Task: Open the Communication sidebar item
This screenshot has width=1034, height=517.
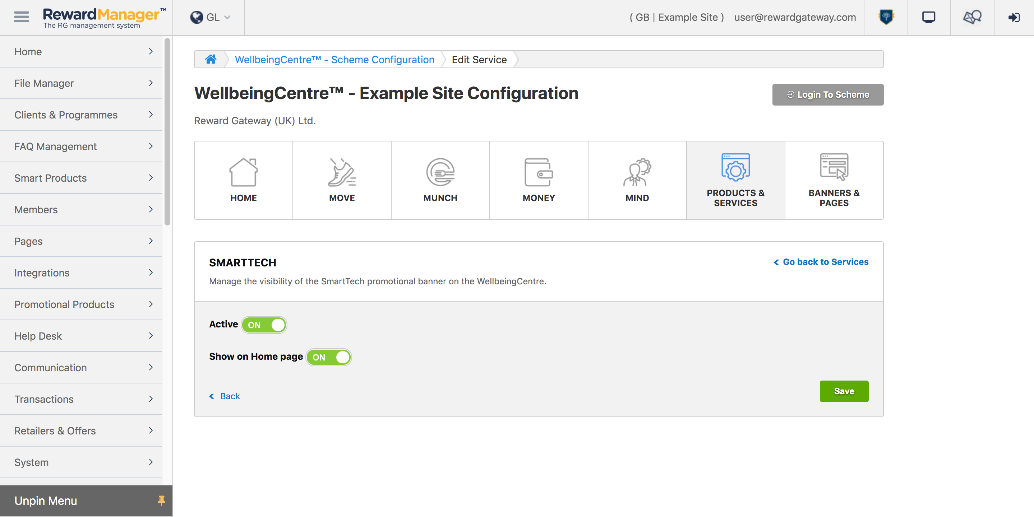Action: pyautogui.click(x=81, y=367)
